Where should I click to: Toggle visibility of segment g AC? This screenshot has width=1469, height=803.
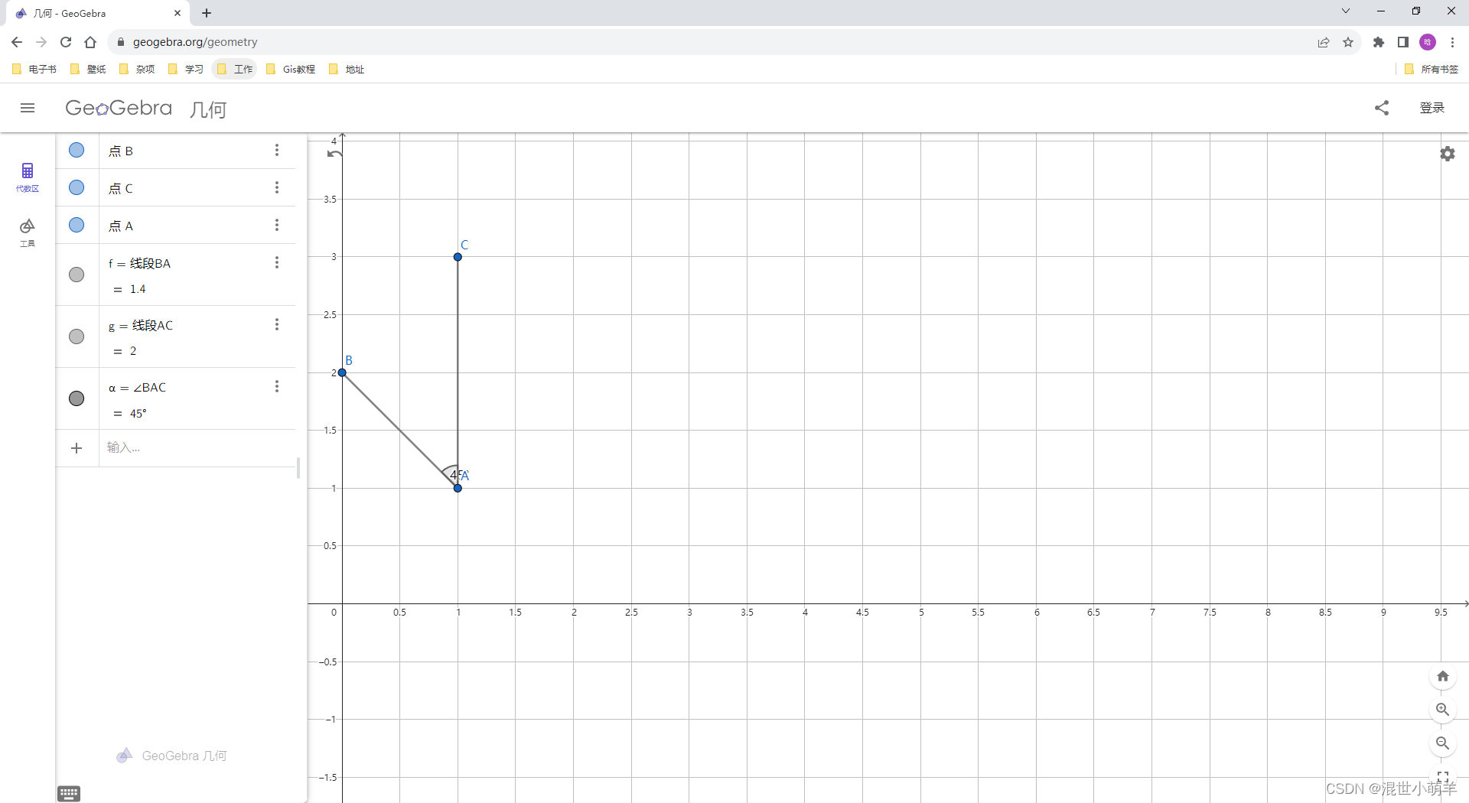point(77,336)
